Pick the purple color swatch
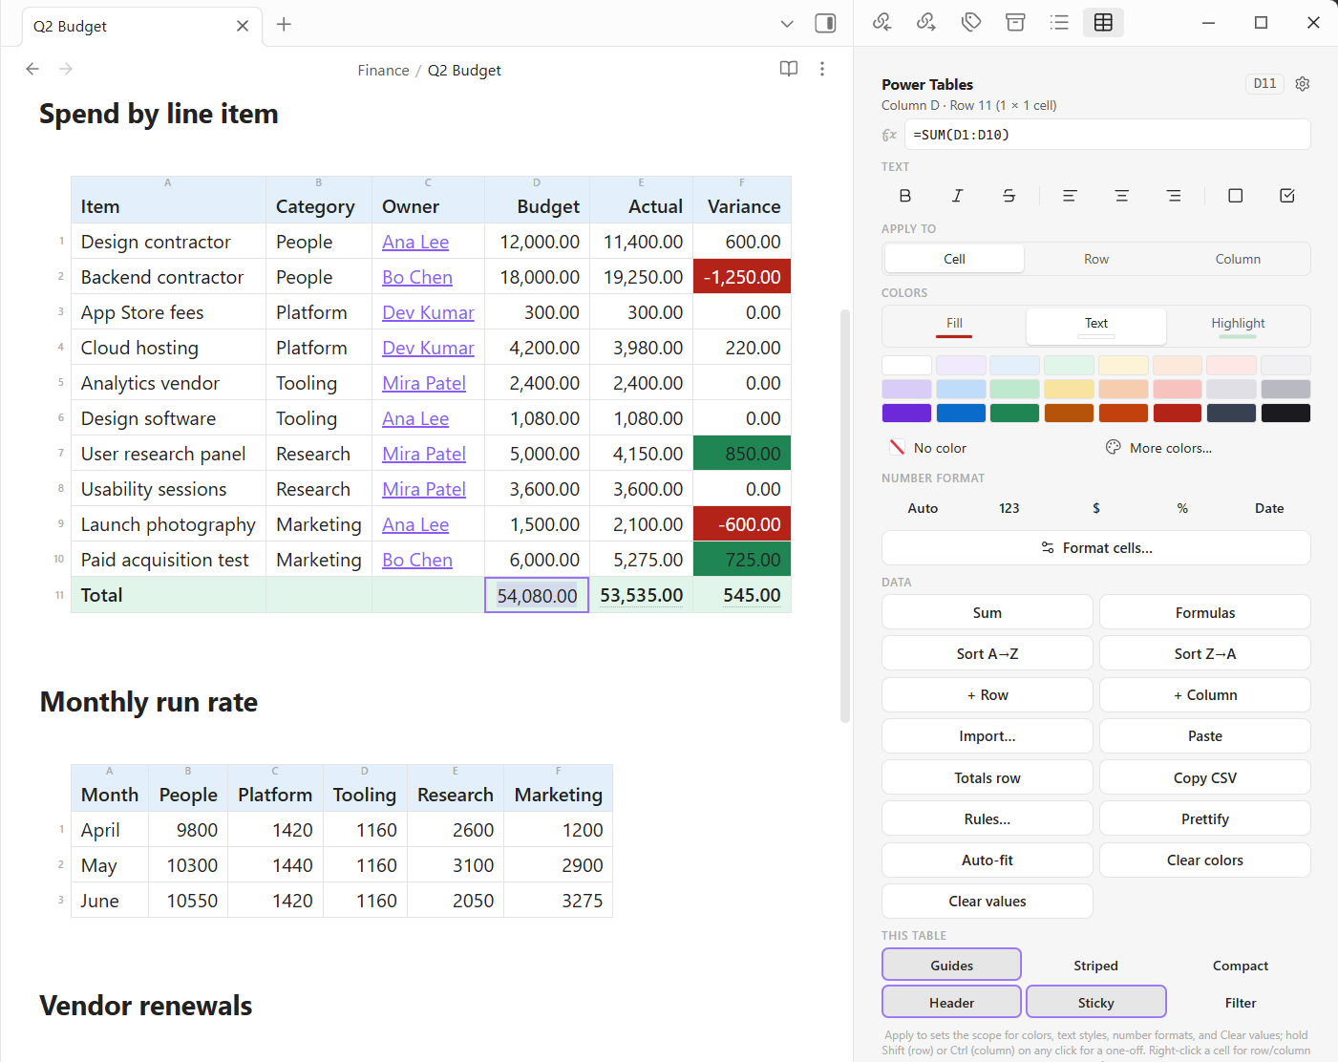Image resolution: width=1338 pixels, height=1062 pixels. [906, 413]
